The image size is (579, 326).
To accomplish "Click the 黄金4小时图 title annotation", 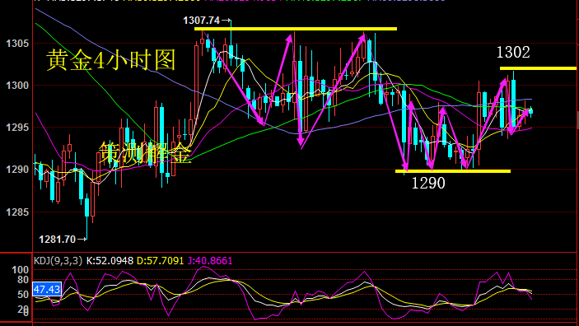I will point(111,60).
